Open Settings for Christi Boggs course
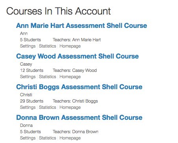The height and width of the screenshot is (143, 178). click(28, 107)
